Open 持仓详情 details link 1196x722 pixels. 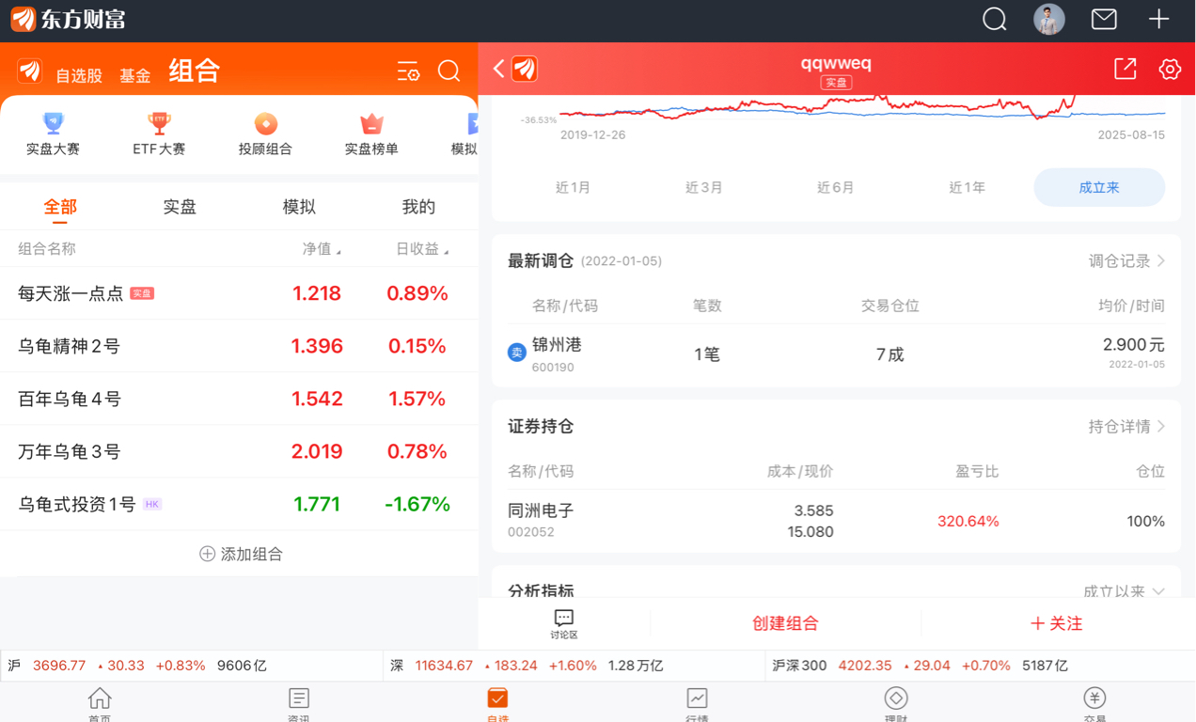tap(1126, 427)
